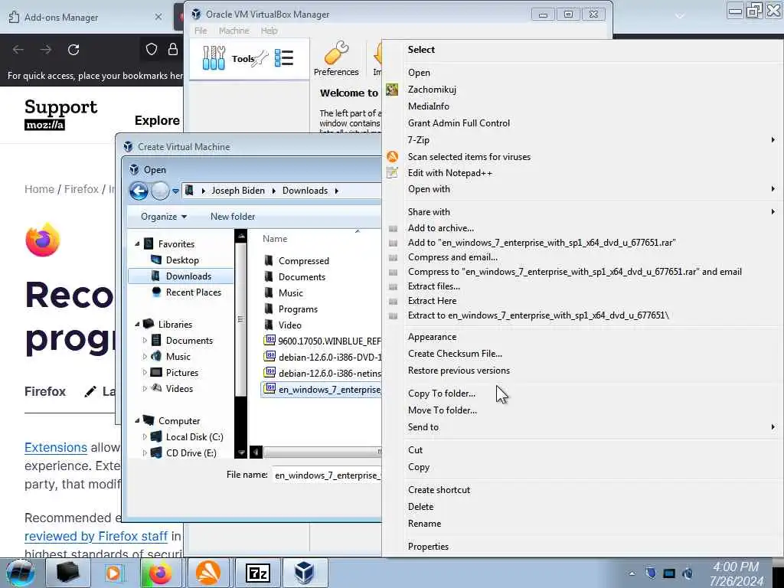Expand the Share with submenu
The image size is (784, 588).
tap(773, 212)
